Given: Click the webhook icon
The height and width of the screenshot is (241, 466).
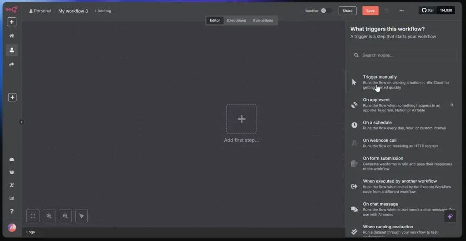Looking at the screenshot, I should click(x=354, y=143).
